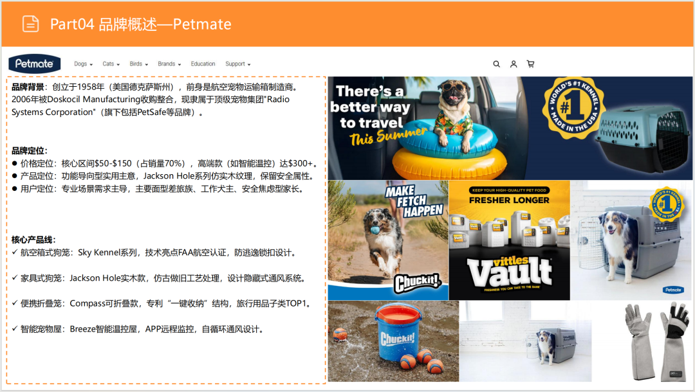This screenshot has width=695, height=392.
Task: Click the user account icon
Action: click(x=514, y=64)
